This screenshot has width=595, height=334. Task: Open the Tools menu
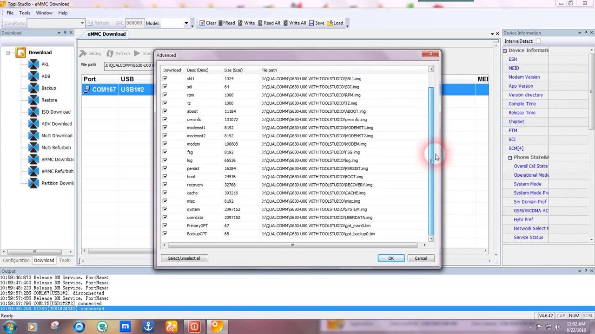pyautogui.click(x=25, y=13)
